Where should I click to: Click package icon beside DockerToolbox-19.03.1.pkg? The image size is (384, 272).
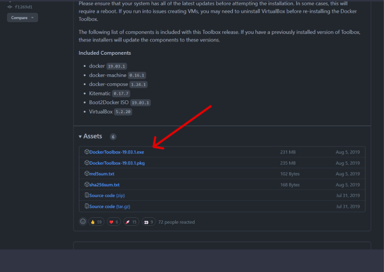pyautogui.click(x=87, y=163)
